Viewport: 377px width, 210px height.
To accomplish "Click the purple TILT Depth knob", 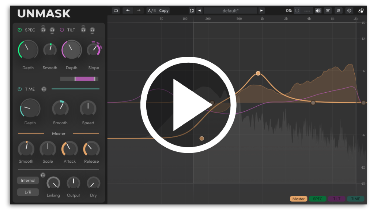I will [71, 50].
